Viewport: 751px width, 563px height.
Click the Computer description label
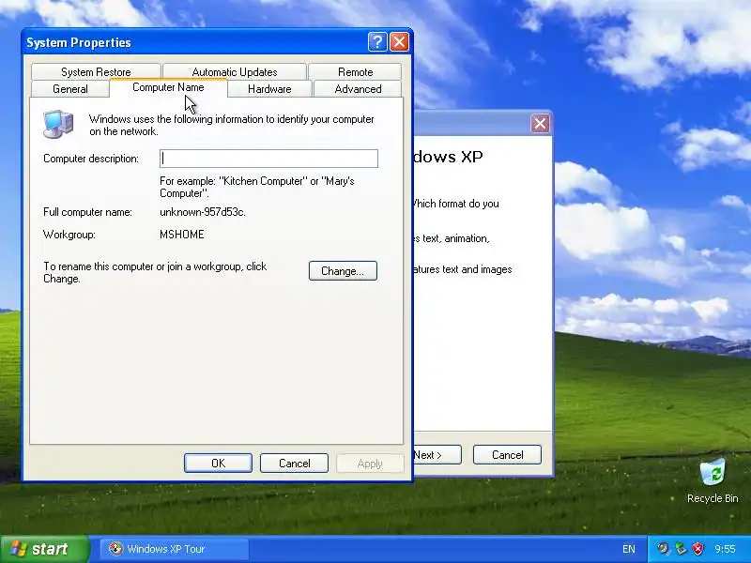(x=91, y=159)
